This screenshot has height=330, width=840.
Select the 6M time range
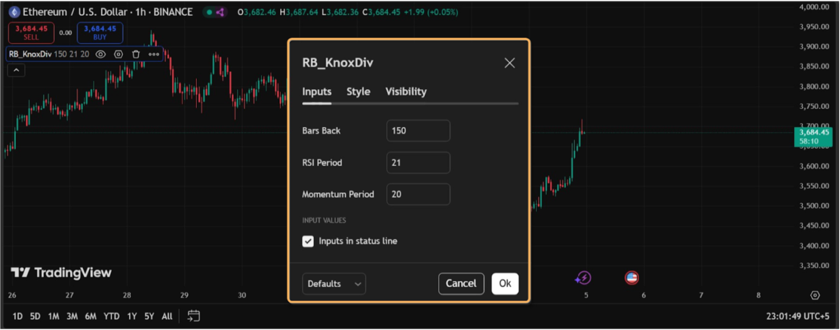(x=91, y=316)
